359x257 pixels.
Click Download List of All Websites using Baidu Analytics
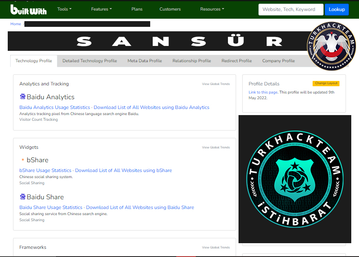click(x=151, y=107)
